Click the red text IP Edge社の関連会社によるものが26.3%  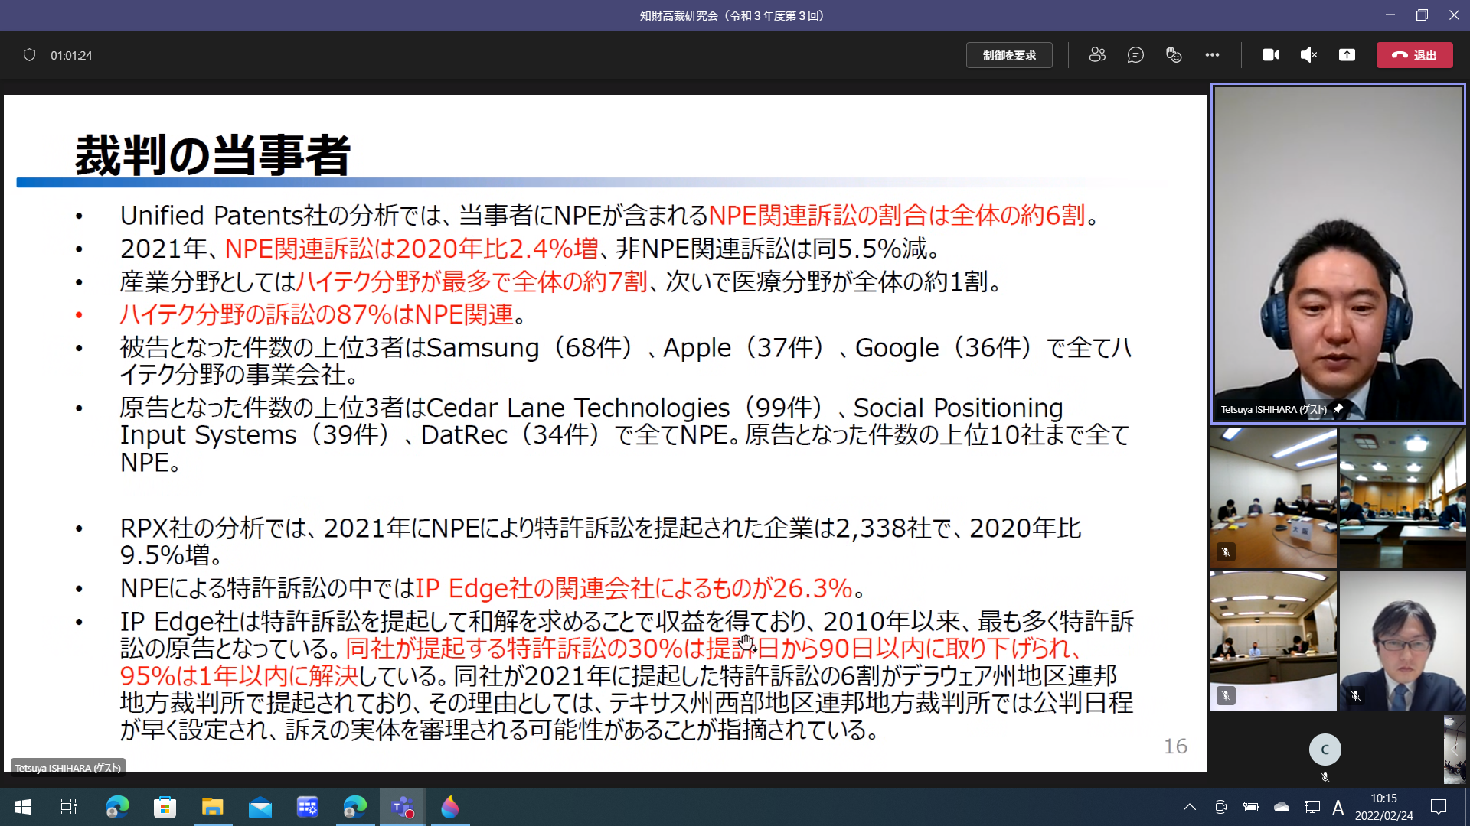click(633, 588)
